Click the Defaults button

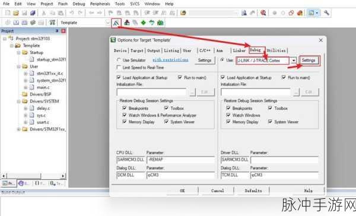(x=253, y=191)
